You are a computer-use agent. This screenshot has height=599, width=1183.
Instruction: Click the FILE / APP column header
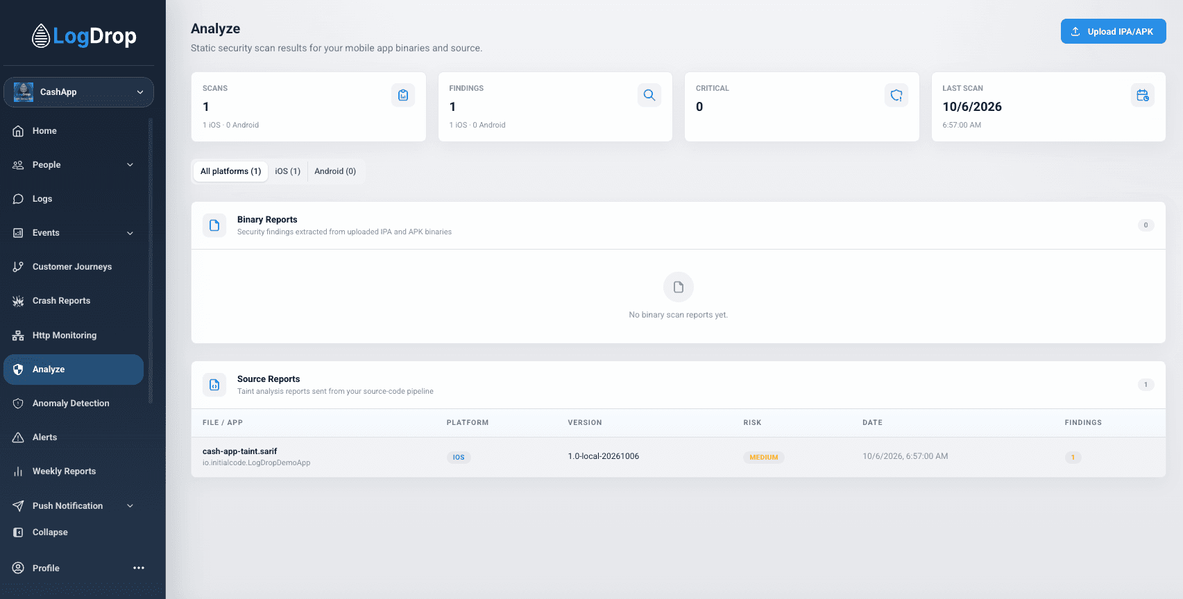point(223,423)
